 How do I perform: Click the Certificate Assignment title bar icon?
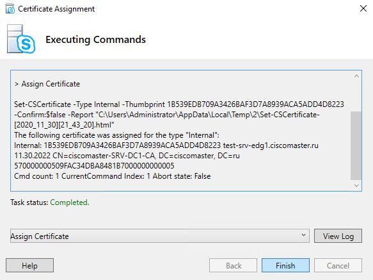[10, 9]
